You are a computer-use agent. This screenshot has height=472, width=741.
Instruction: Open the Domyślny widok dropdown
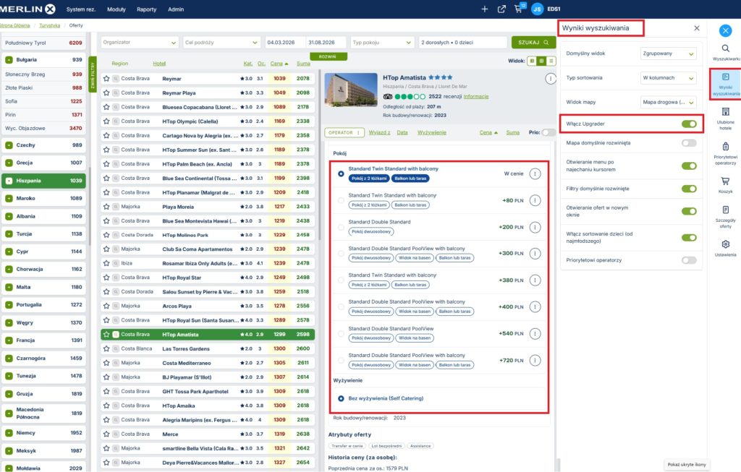668,53
